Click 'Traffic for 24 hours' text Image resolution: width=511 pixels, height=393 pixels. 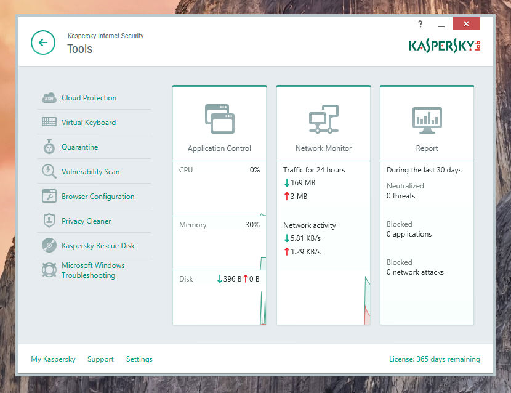click(314, 170)
